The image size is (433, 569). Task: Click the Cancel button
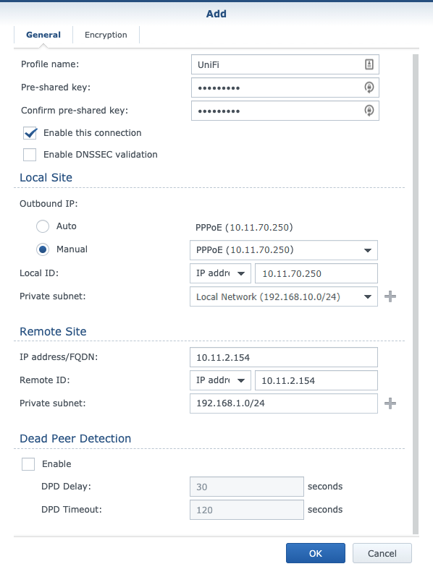click(x=382, y=553)
